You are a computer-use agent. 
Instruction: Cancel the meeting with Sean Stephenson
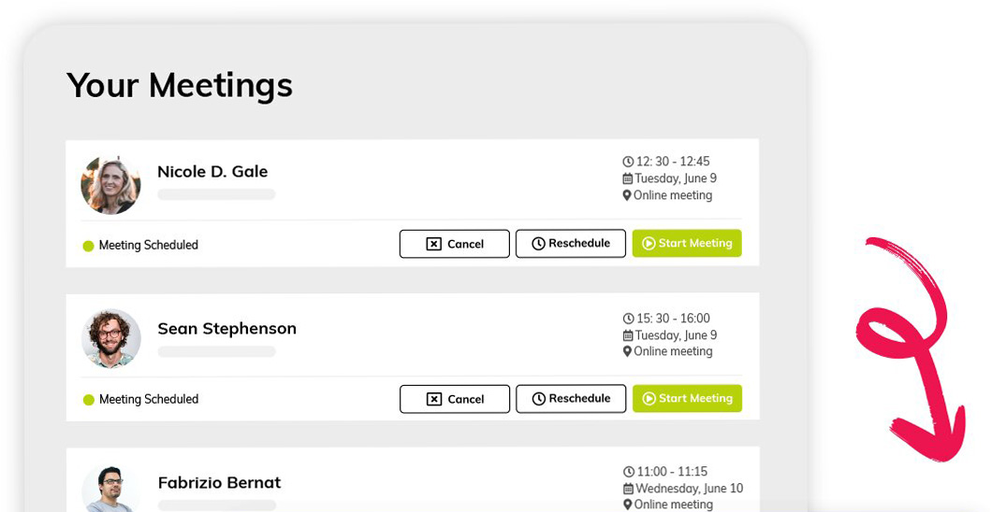tap(455, 399)
